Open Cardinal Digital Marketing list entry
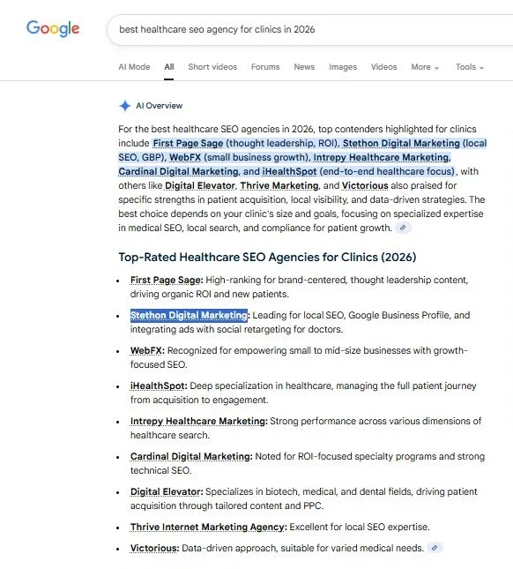 point(191,456)
